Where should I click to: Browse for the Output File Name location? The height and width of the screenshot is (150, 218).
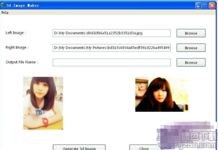tap(191, 63)
